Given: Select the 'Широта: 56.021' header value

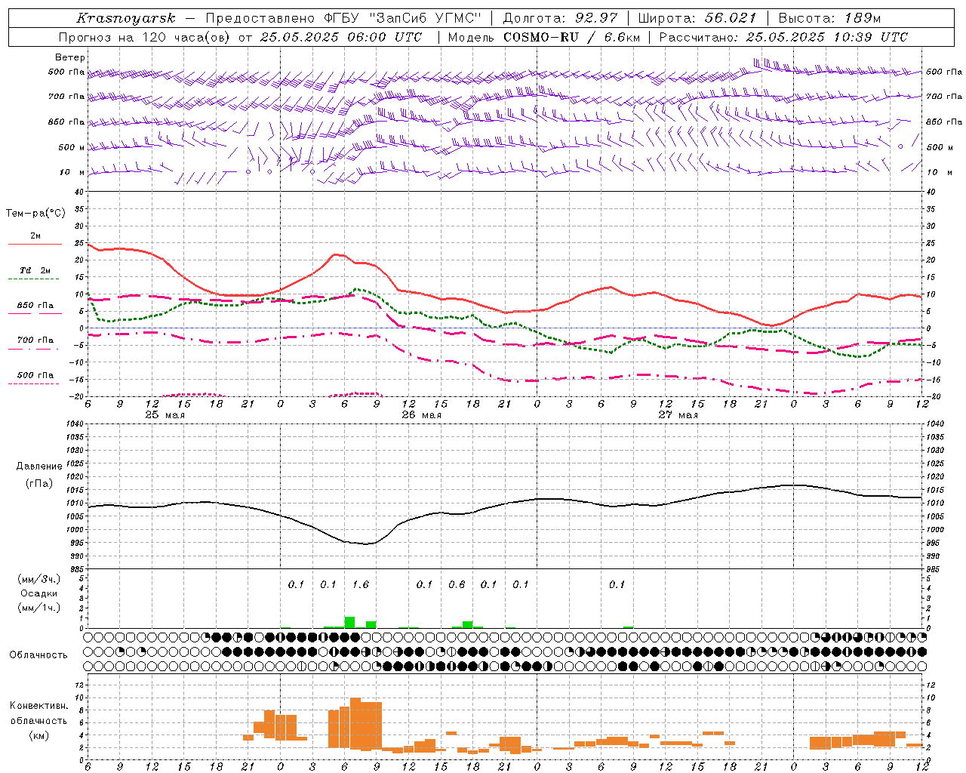Looking at the screenshot, I should [697, 18].
